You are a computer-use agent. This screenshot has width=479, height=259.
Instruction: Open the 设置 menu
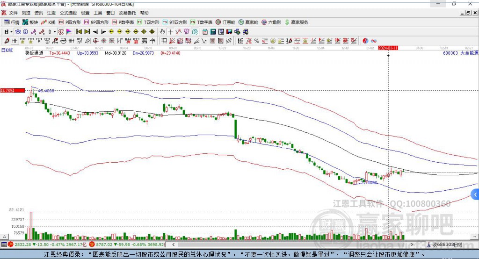[x=85, y=13]
